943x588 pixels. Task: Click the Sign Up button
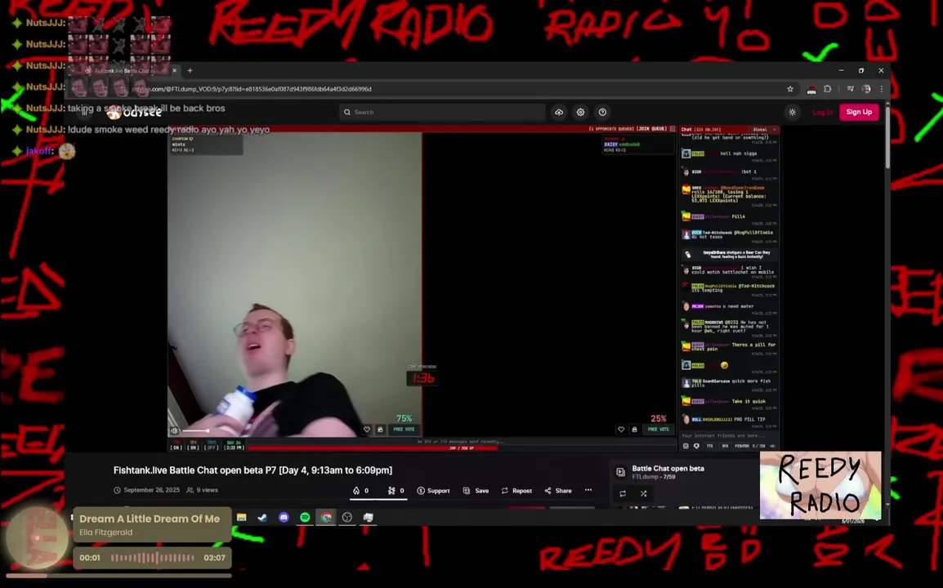[859, 112]
